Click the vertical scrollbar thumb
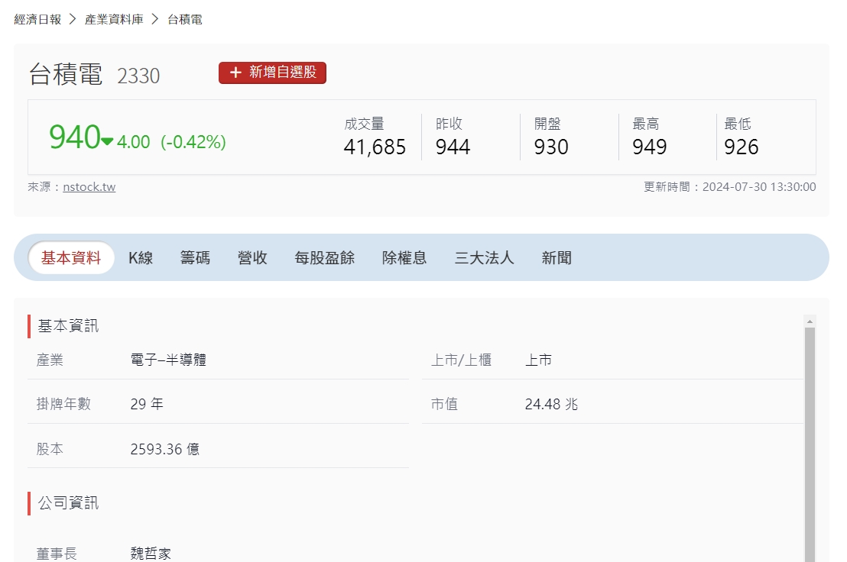This screenshot has height=562, width=847. pos(810,445)
